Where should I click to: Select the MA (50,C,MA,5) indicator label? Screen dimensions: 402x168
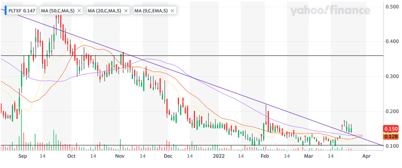pyautogui.click(x=58, y=11)
